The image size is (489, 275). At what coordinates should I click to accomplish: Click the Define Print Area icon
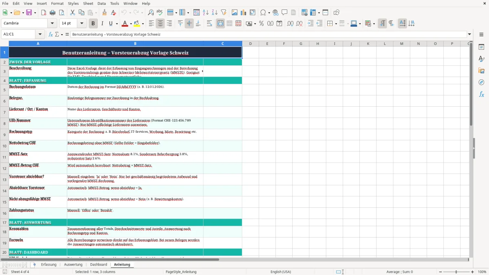pos(304,12)
